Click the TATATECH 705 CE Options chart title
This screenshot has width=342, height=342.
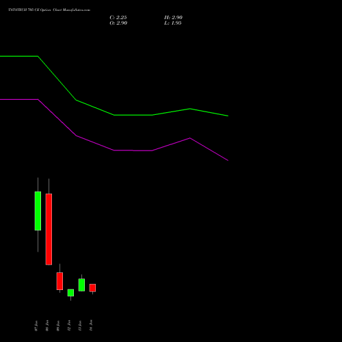click(49, 10)
